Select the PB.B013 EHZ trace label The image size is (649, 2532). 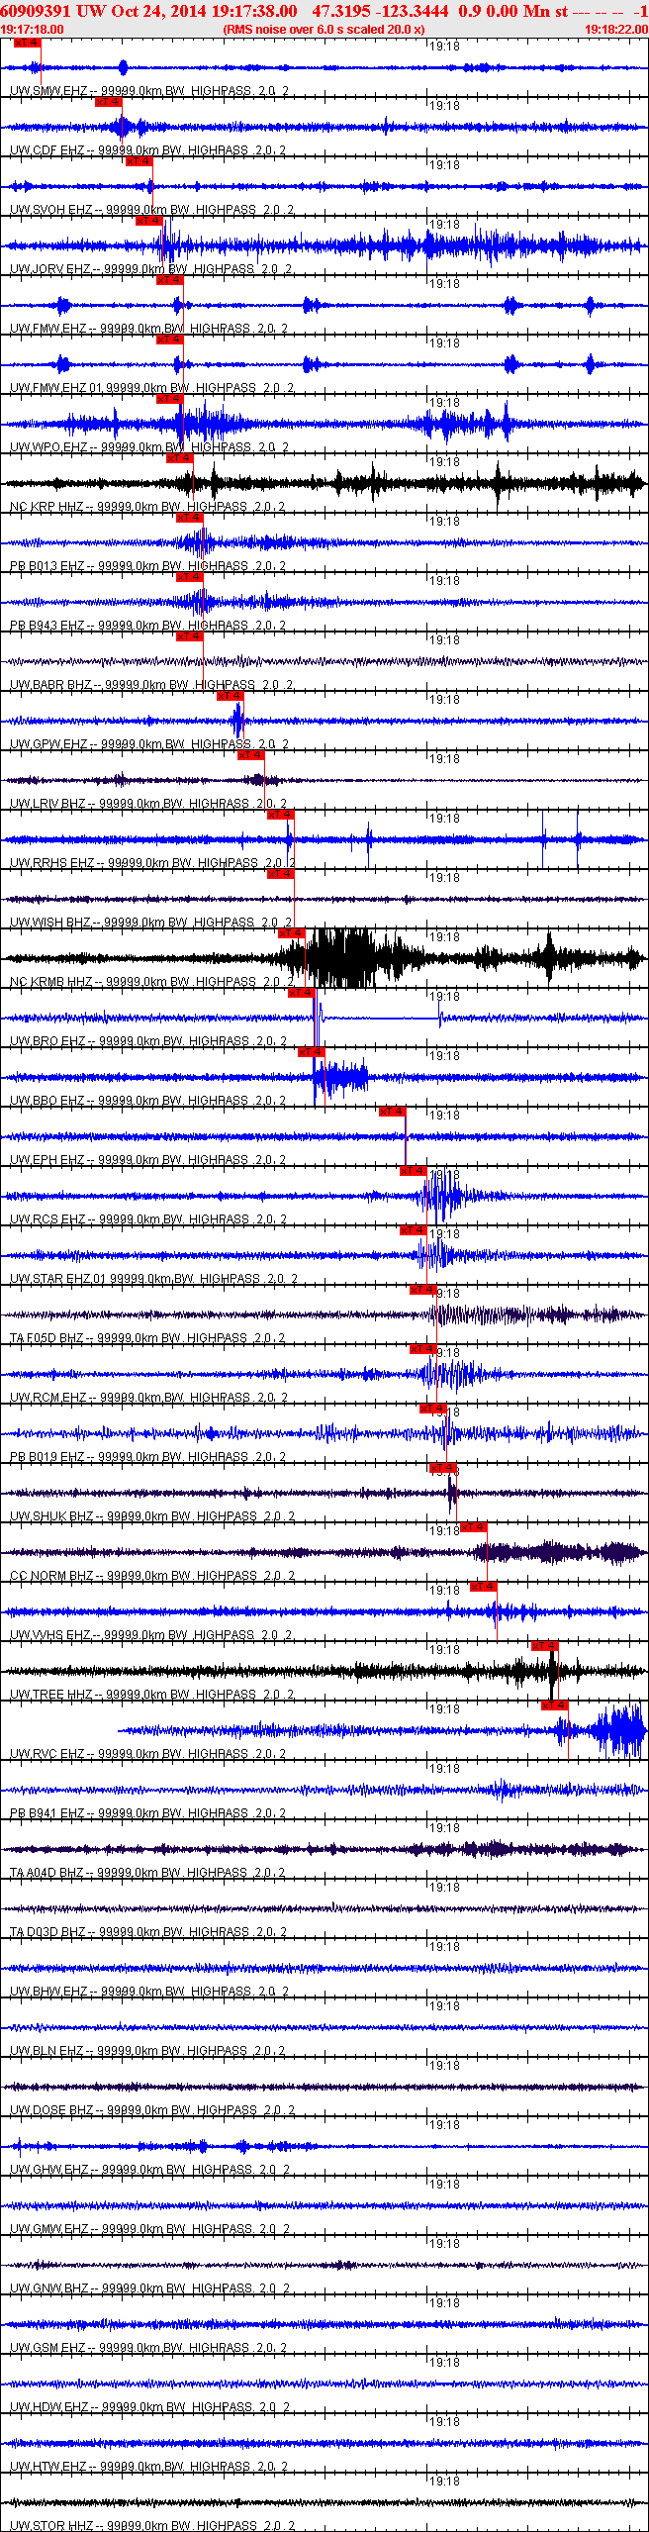coord(148,566)
